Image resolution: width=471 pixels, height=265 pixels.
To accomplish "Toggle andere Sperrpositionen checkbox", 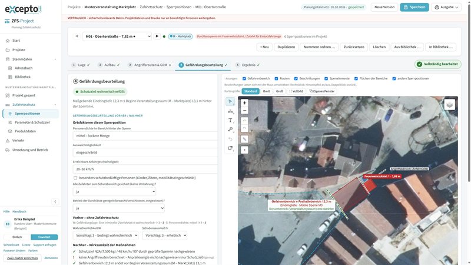I will pos(394,78).
